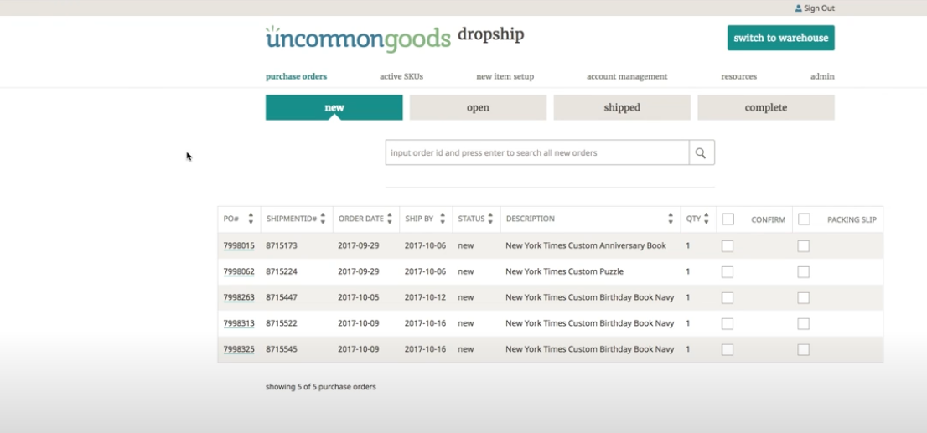The image size is (927, 433).
Task: Open the resources menu
Action: pos(738,76)
